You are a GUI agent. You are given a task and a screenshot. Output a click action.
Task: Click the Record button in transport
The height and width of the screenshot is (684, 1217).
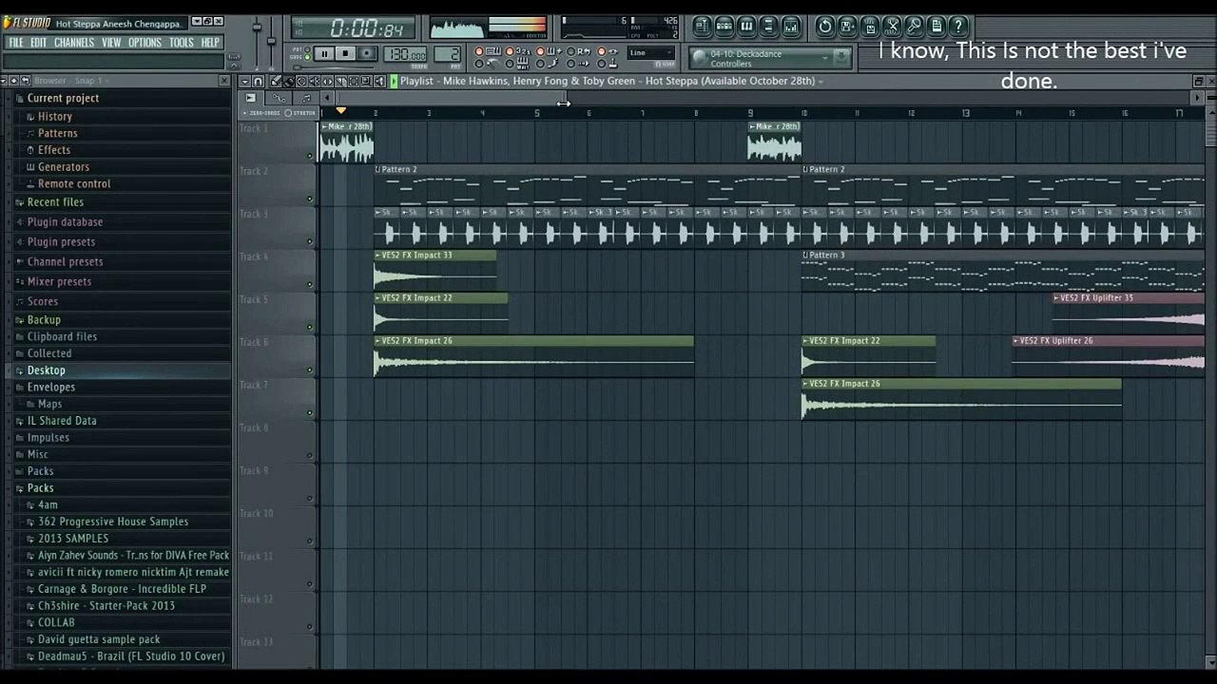pyautogui.click(x=367, y=54)
